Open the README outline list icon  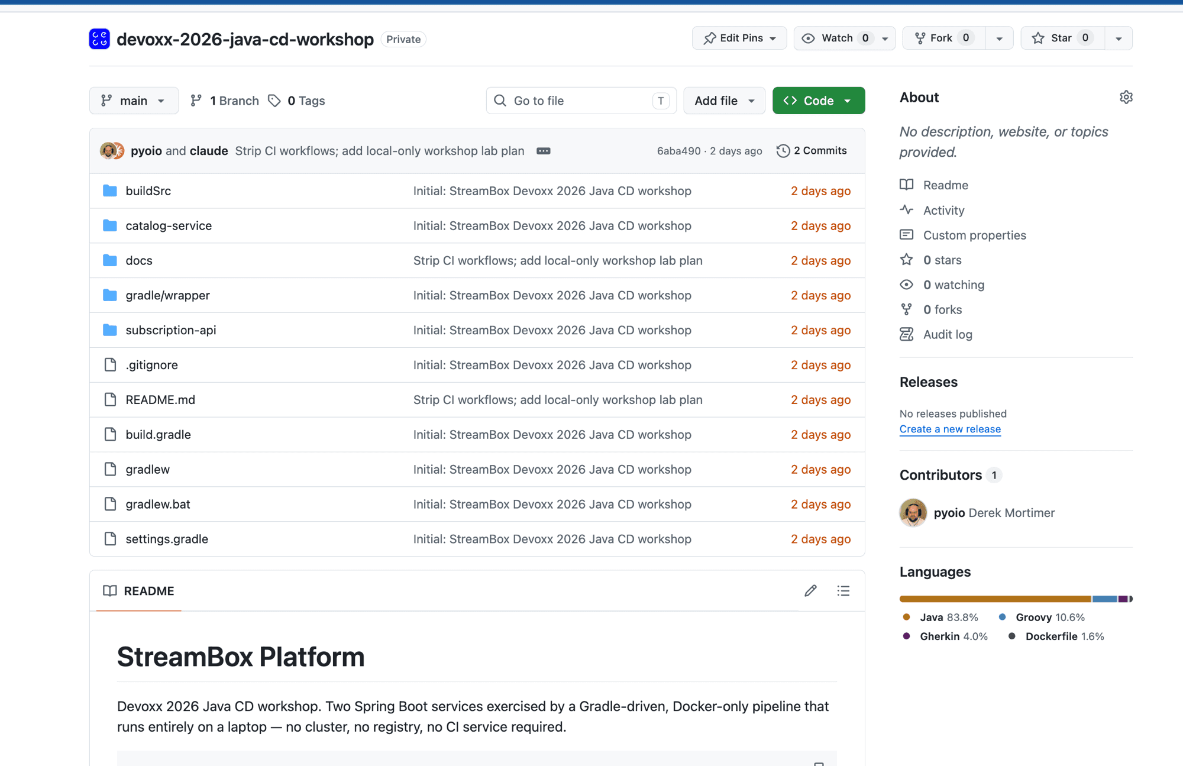[x=843, y=590]
